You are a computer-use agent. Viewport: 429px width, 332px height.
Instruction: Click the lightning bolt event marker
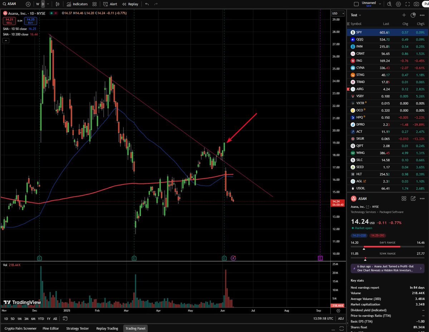(233, 258)
